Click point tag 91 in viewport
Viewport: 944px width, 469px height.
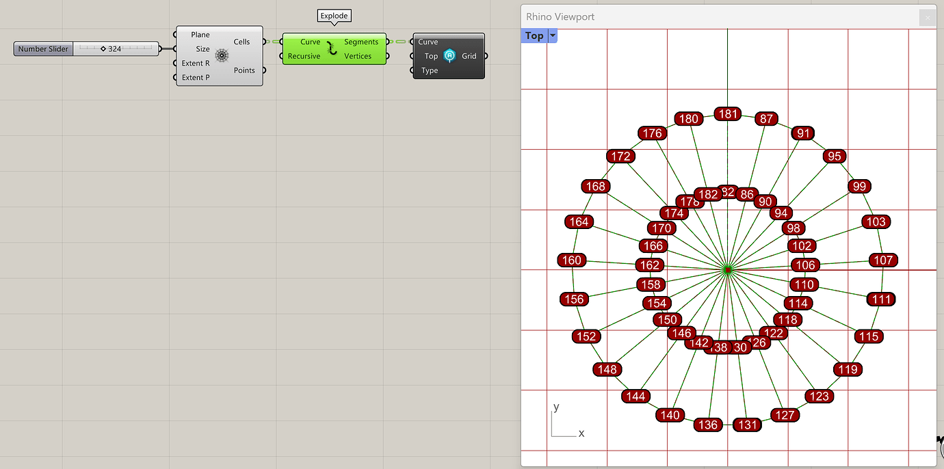coord(803,133)
